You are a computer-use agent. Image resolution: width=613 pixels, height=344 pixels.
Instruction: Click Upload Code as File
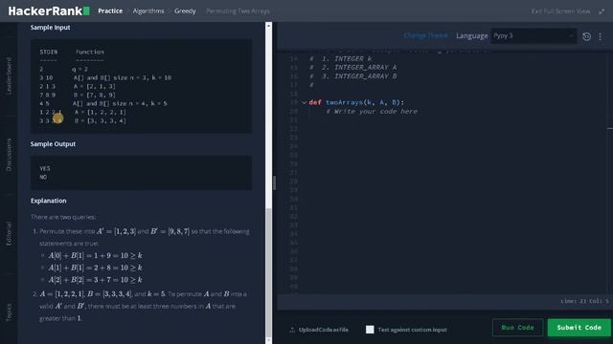(x=324, y=330)
